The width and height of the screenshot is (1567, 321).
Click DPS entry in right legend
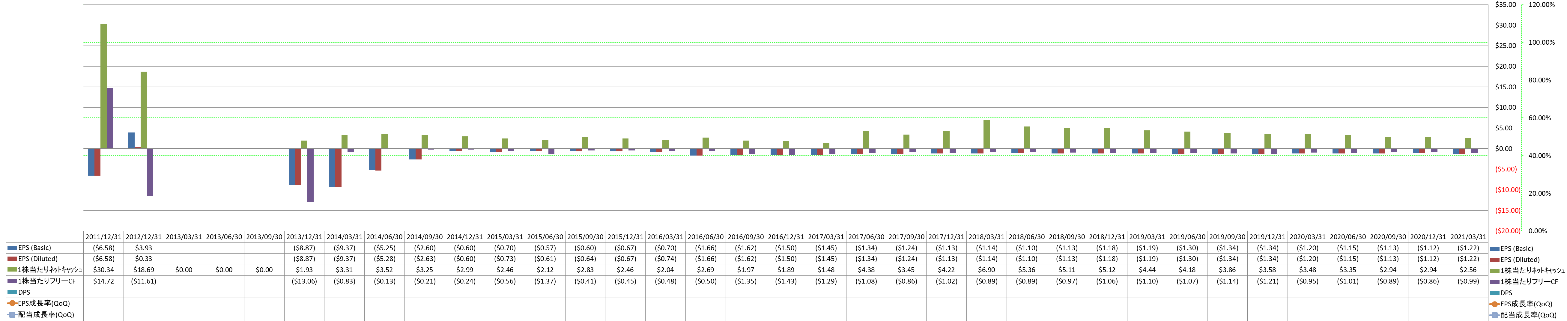[1501, 293]
